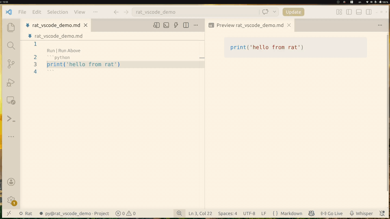Image resolution: width=390 pixels, height=219 pixels.
Task: Open the chat dropdown arrow in title bar
Action: click(x=274, y=12)
